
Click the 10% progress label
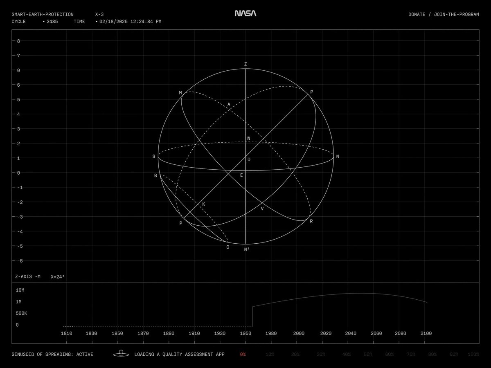pyautogui.click(x=270, y=354)
